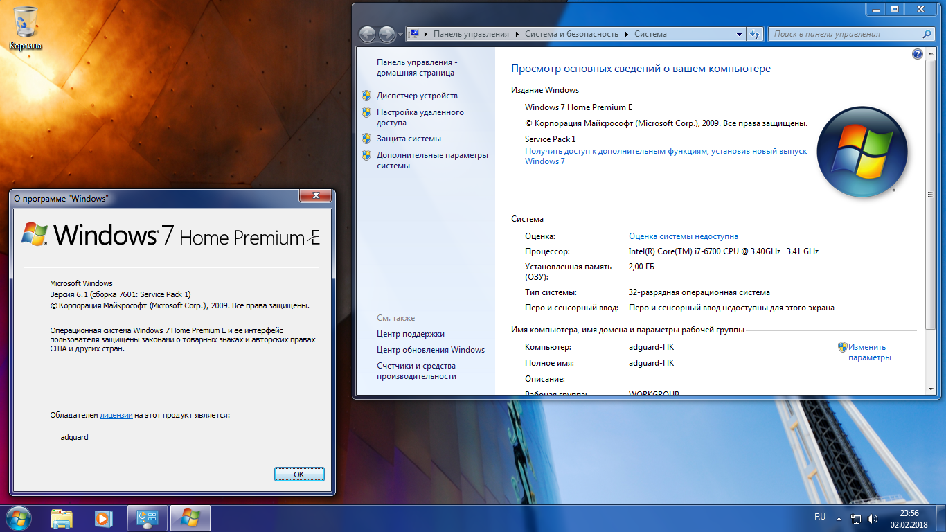Click Service Pack 1 text in System window
The width and height of the screenshot is (946, 532).
coord(550,139)
